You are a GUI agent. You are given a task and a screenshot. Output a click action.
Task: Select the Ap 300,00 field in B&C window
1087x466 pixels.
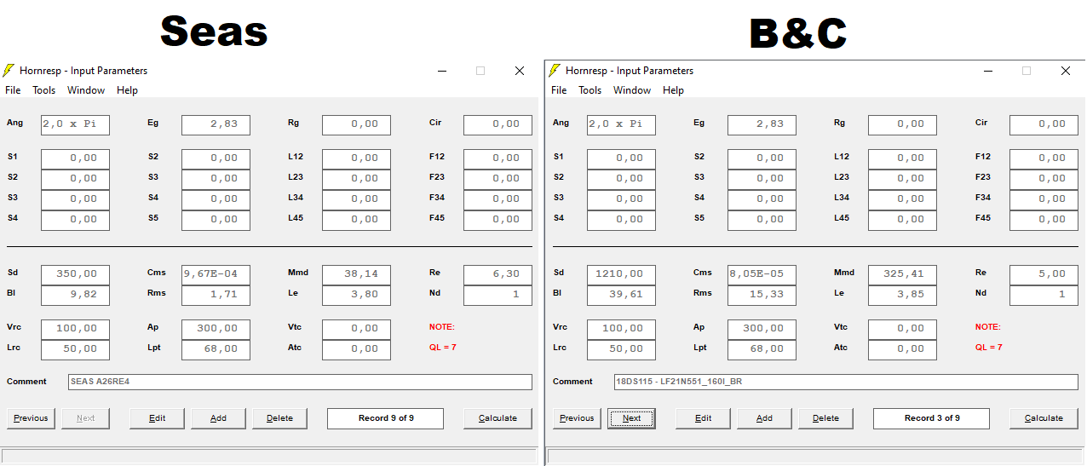pyautogui.click(x=762, y=329)
